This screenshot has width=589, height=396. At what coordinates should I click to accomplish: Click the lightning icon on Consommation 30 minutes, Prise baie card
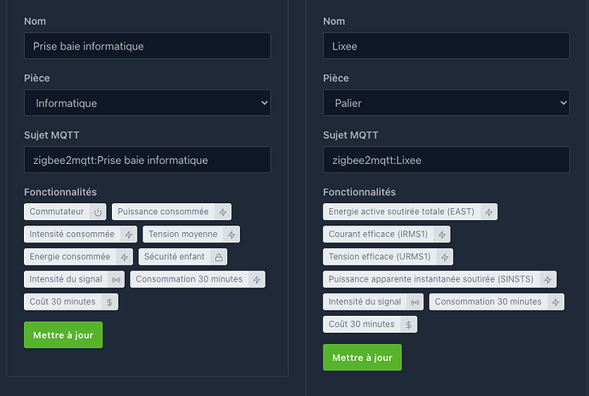pyautogui.click(x=257, y=280)
